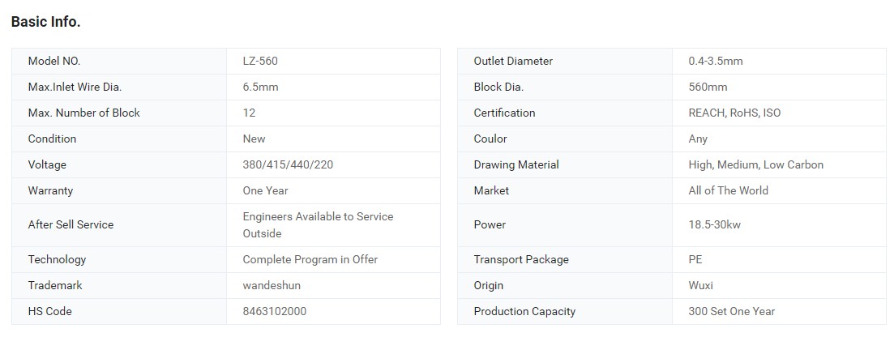Select 'Engineers Available to Service Outside' value
Image resolution: width=894 pixels, height=337 pixels.
coord(319,225)
